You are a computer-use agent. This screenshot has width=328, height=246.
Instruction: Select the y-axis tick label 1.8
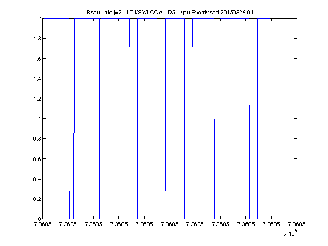coord(37,39)
